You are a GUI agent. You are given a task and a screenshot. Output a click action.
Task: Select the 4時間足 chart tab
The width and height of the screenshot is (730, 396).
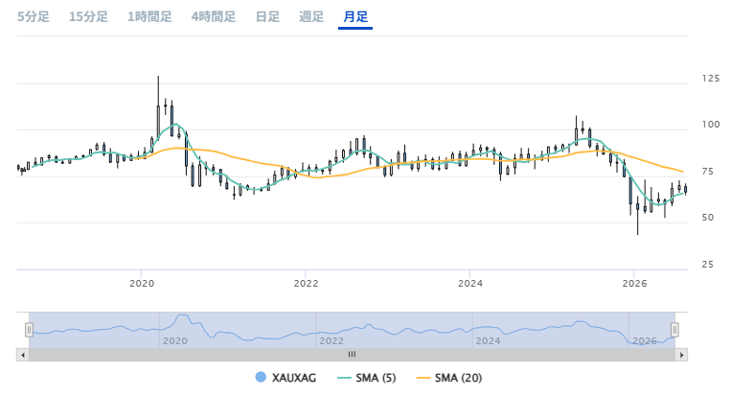(x=214, y=17)
